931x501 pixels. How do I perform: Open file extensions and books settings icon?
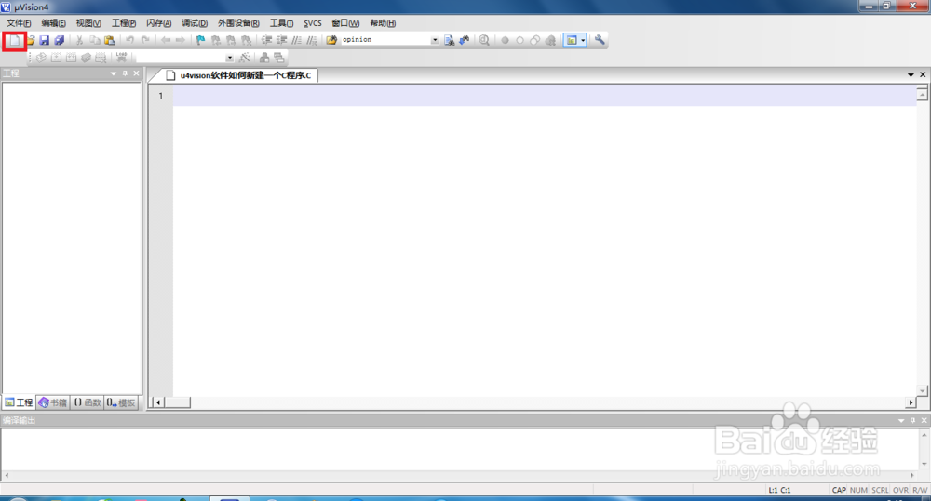pos(264,58)
